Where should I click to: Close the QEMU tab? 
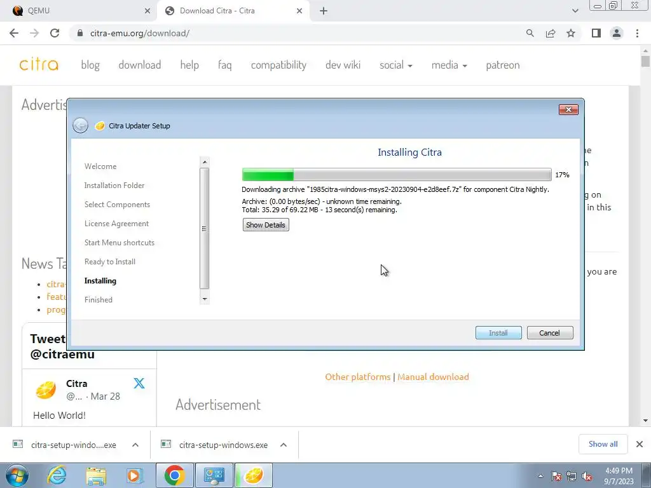point(147,11)
